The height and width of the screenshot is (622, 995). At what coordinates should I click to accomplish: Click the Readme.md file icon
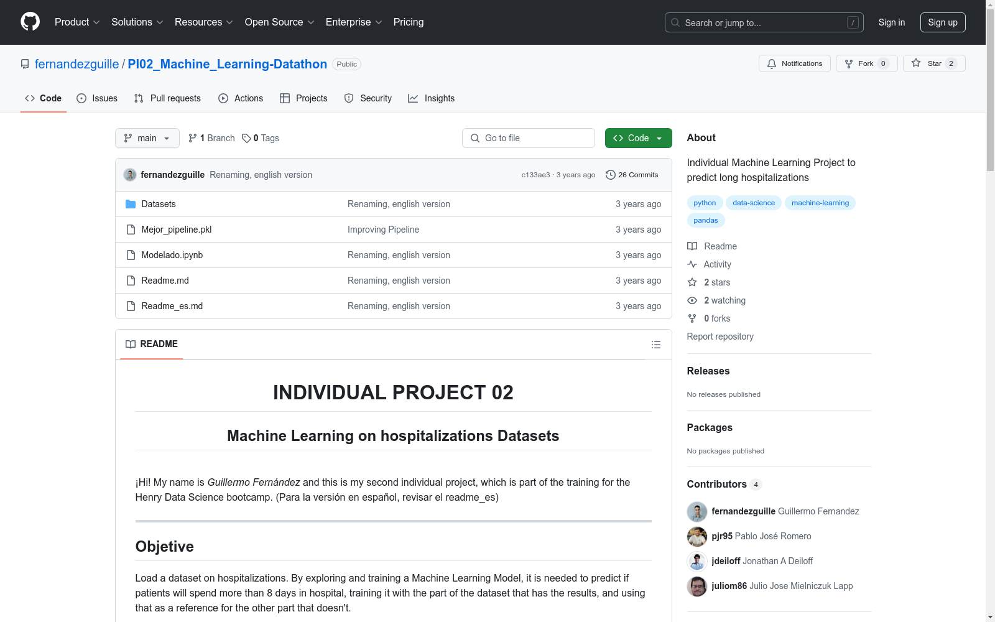click(x=131, y=281)
